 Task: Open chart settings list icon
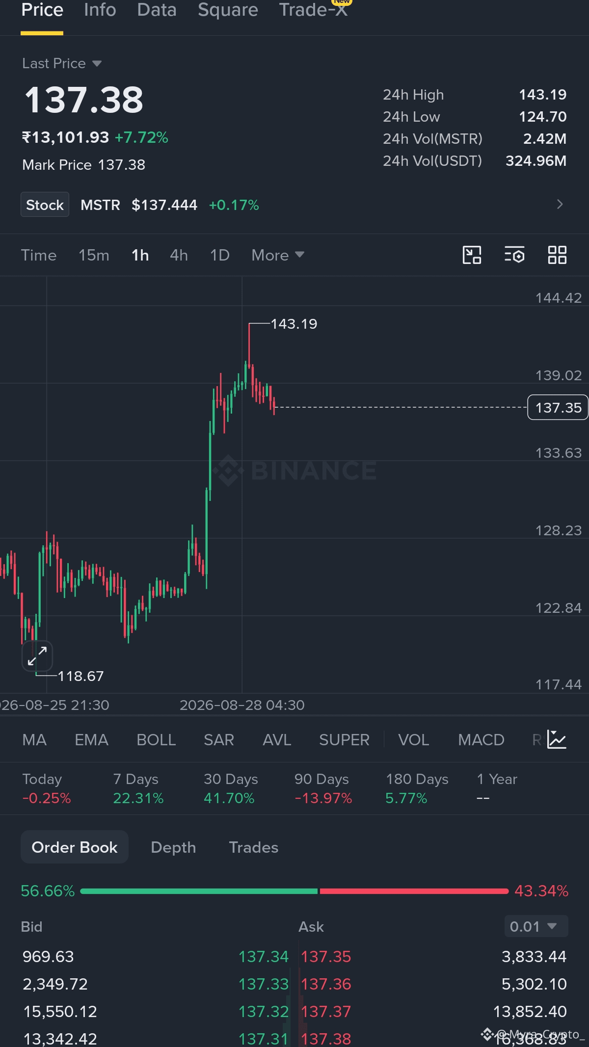tap(514, 255)
